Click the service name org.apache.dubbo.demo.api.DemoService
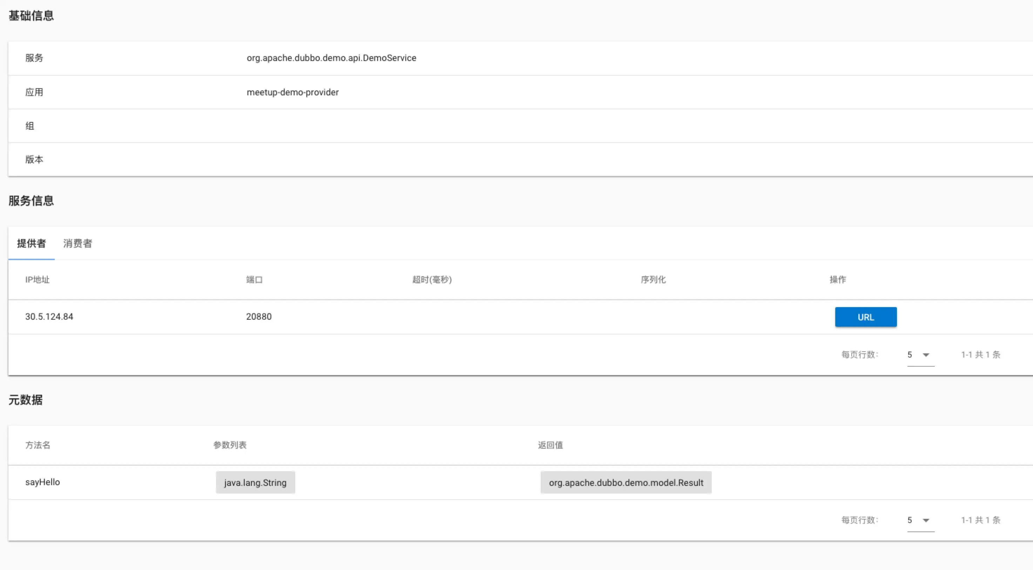 pyautogui.click(x=331, y=58)
